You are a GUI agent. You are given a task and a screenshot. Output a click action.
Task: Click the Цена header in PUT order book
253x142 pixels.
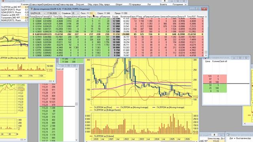click(x=208, y=62)
